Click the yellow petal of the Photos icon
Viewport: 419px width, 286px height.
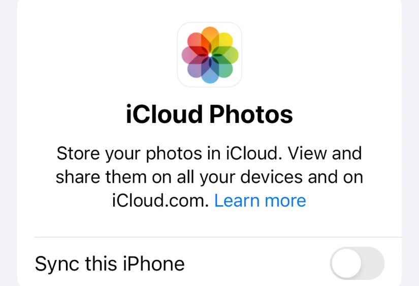[x=224, y=41]
